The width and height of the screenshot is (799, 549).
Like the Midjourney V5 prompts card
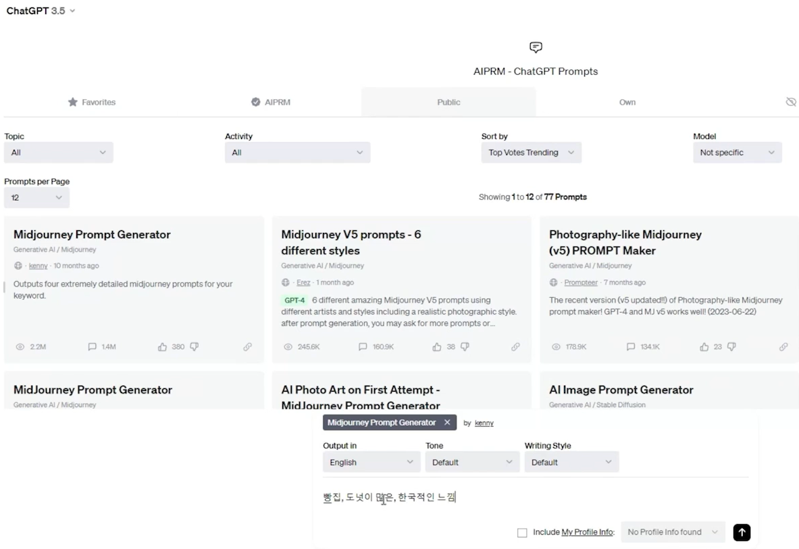point(437,347)
